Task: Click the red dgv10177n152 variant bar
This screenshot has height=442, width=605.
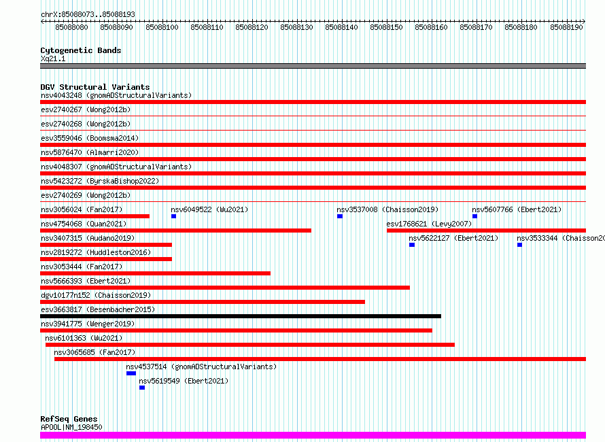Action: (x=203, y=302)
